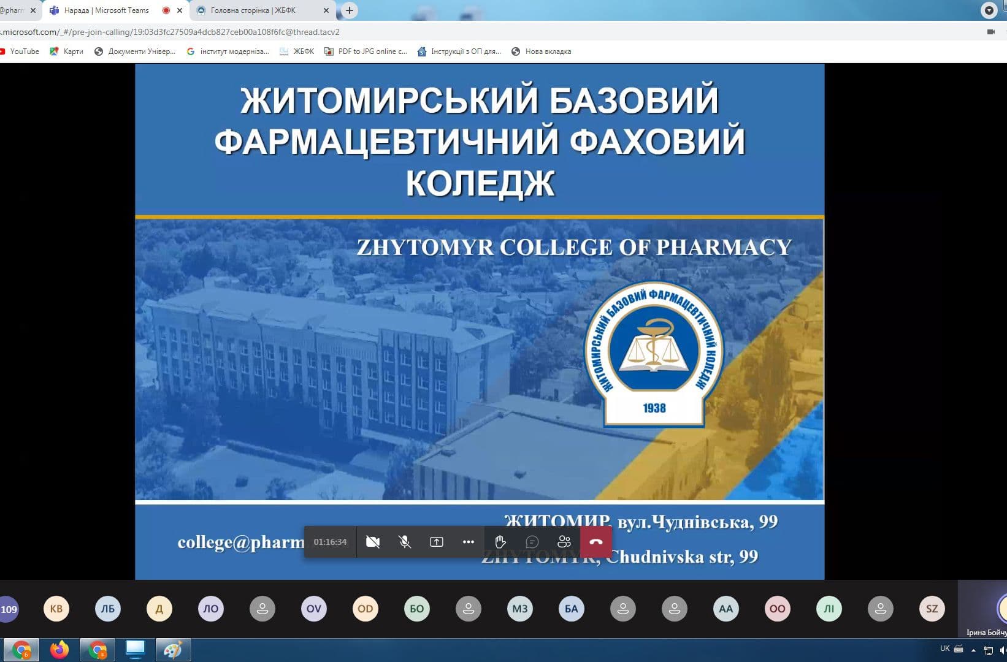The width and height of the screenshot is (1007, 662).
Task: Select participant avatar БО
Action: pyautogui.click(x=417, y=609)
